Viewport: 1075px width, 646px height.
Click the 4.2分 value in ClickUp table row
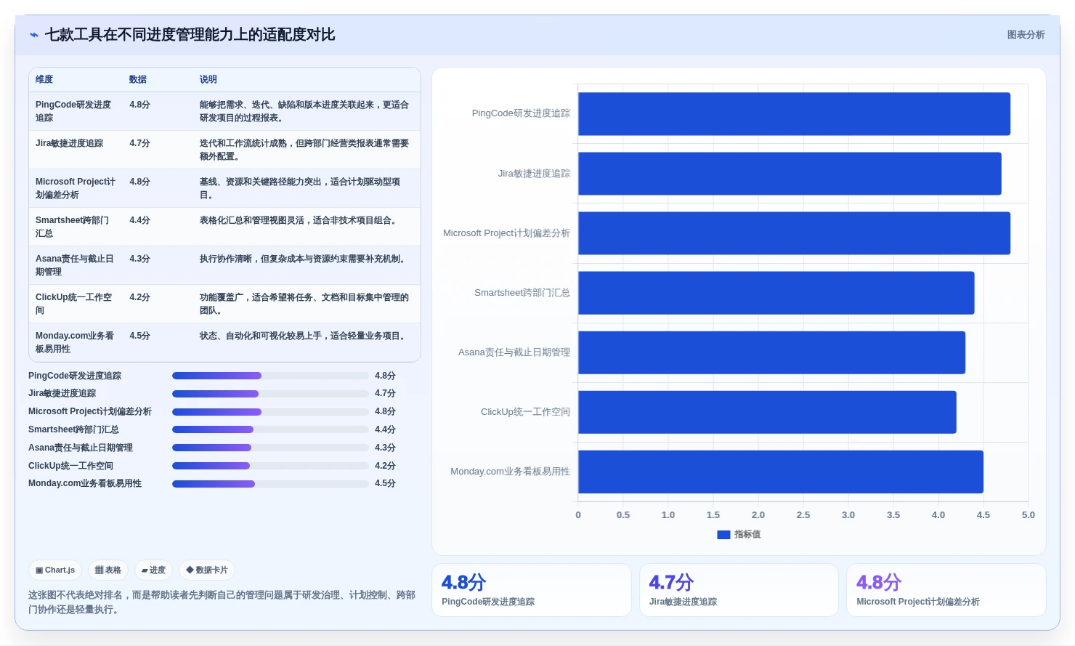tap(140, 297)
